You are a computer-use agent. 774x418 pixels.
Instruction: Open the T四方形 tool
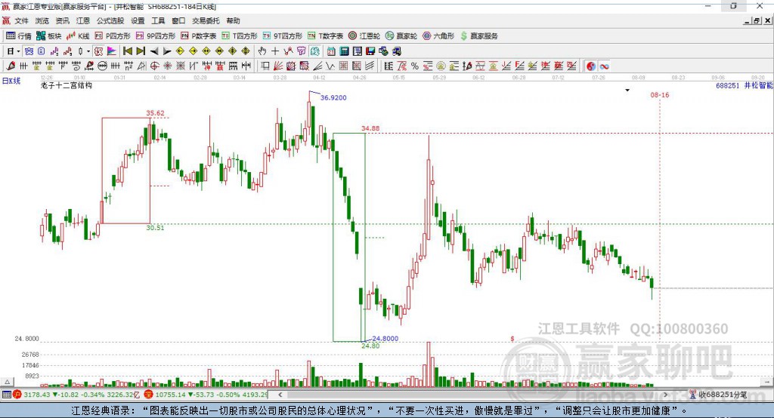pyautogui.click(x=240, y=36)
